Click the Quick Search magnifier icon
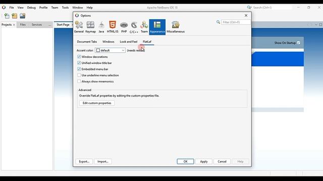The image size is (323, 181). tap(249, 8)
